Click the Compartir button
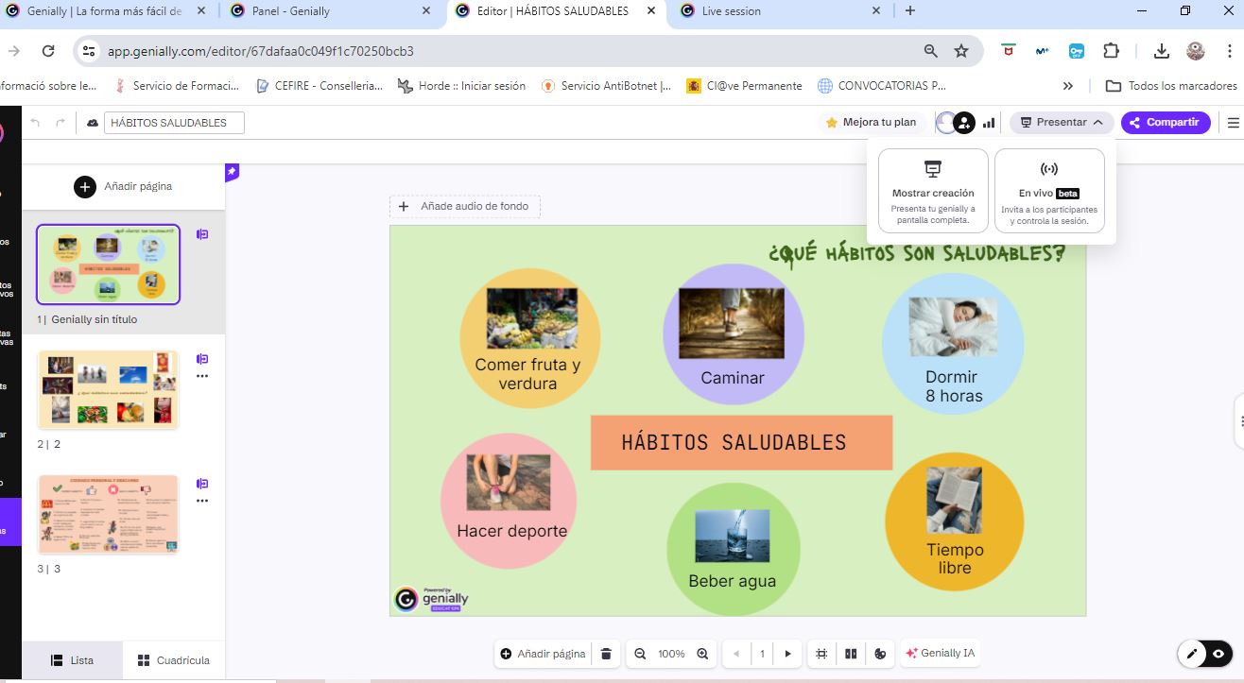Viewport: 1244px width, 683px height. click(x=1165, y=123)
